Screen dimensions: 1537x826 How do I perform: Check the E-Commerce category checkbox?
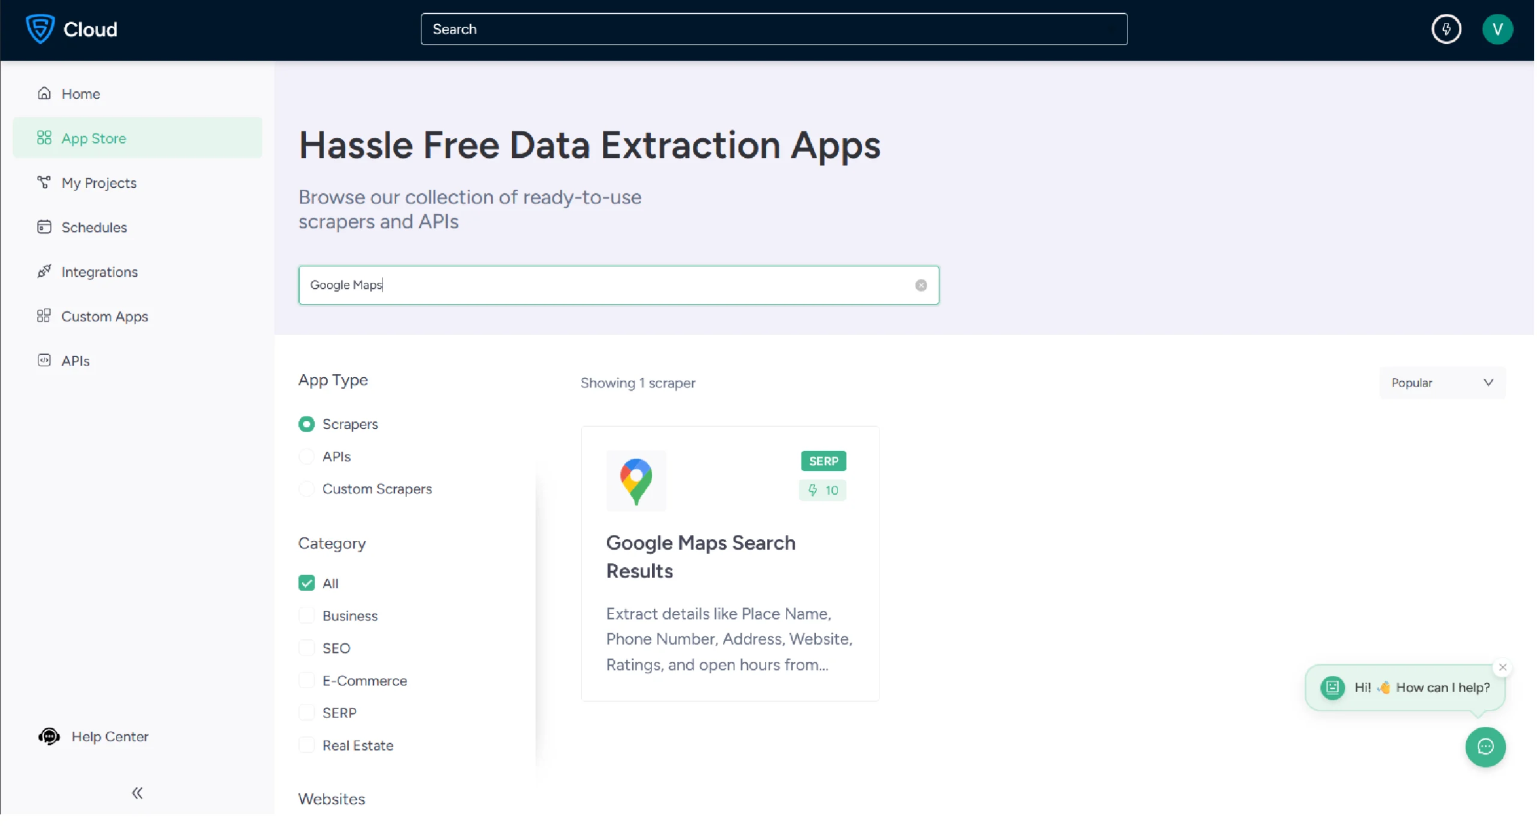306,681
